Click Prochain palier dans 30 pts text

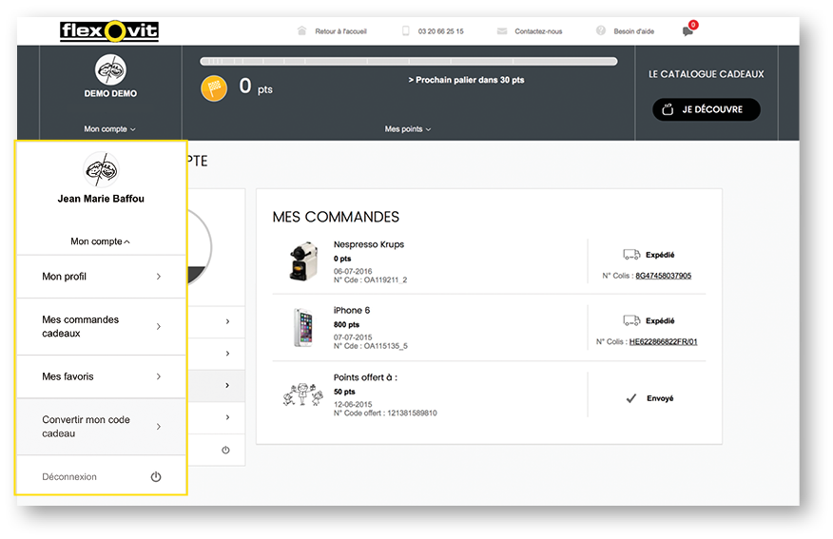click(x=466, y=80)
